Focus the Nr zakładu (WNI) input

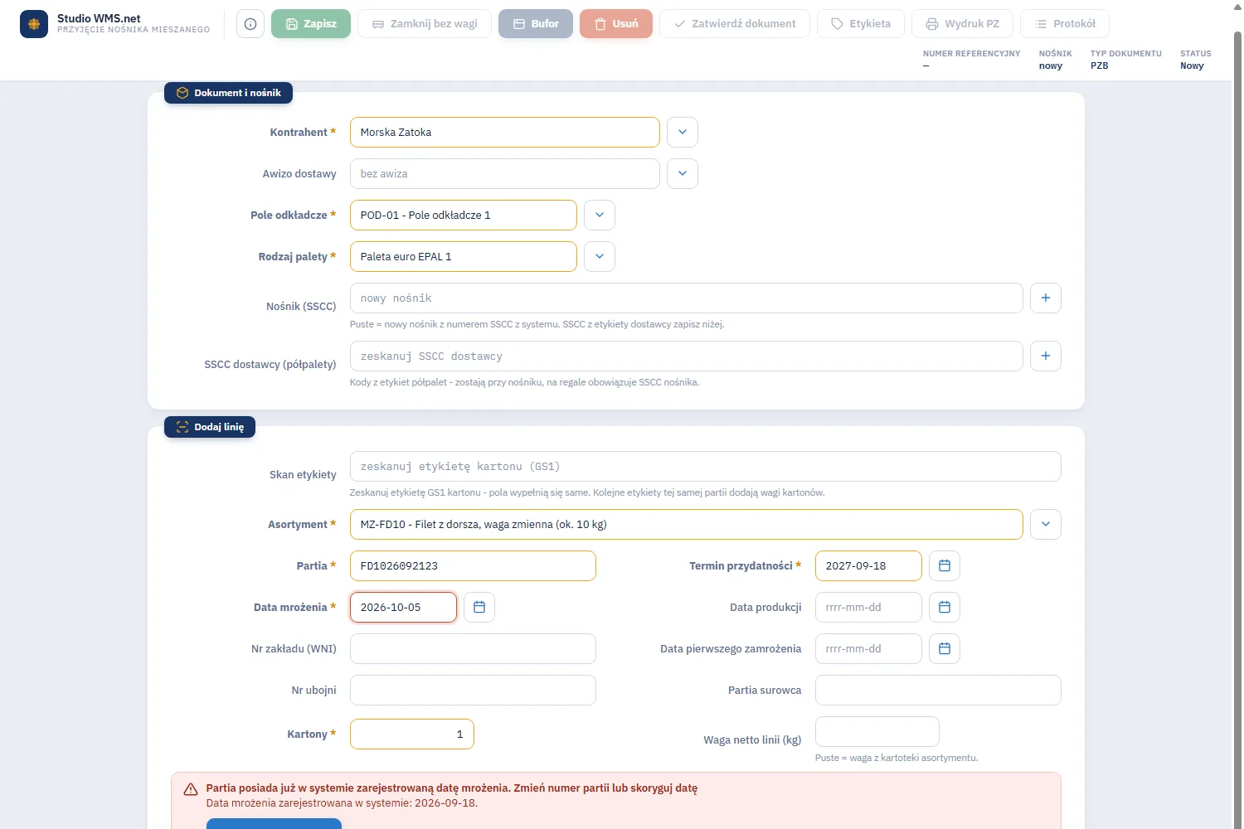(x=473, y=648)
